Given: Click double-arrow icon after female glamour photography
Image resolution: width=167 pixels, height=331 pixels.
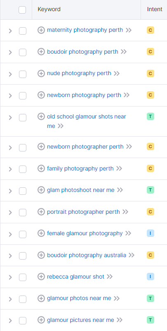Looking at the screenshot, I should (128, 233).
